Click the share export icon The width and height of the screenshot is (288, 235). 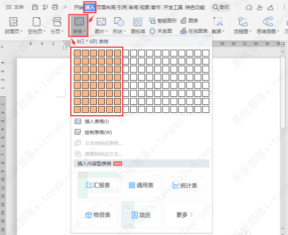pos(270,7)
